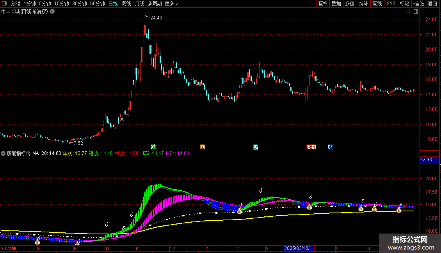Select the 30分钟 period tab
441x253 pixels.
tap(80, 4)
